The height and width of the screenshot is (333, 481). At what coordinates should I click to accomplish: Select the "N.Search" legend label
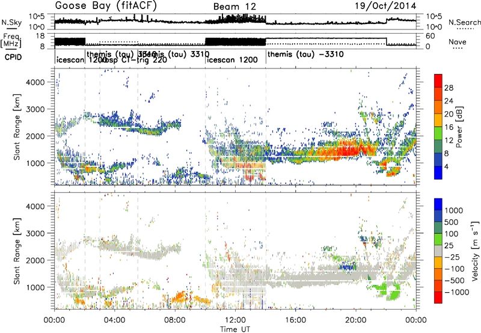[464, 22]
